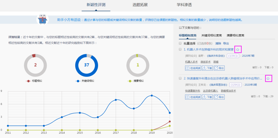
Task: Open 在线阅读 for the second article
Action: (x=193, y=97)
